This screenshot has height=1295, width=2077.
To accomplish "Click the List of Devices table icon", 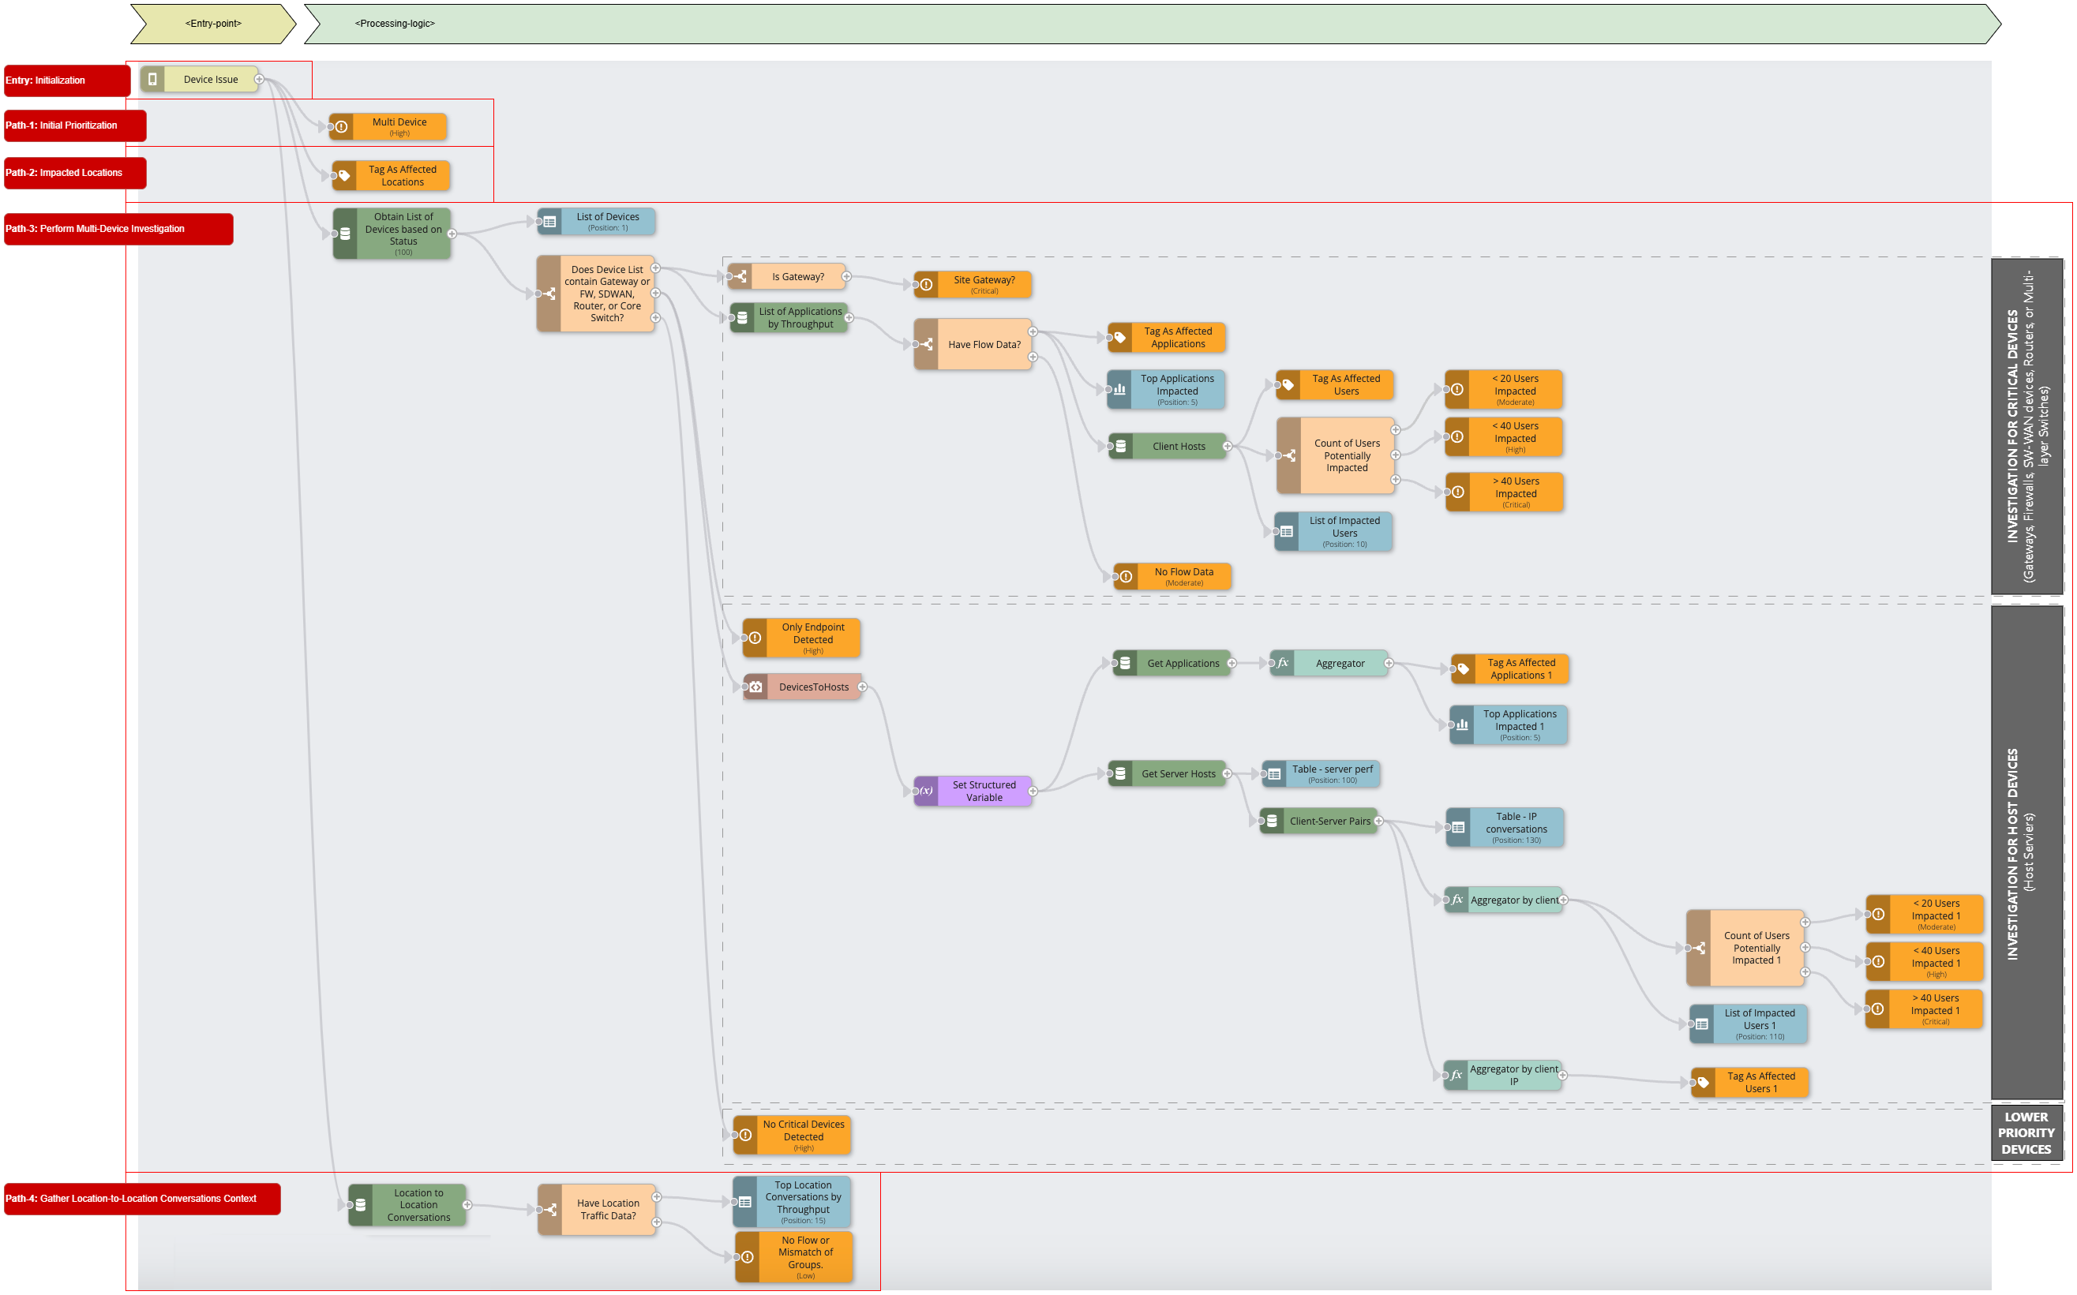I will 550,222.
